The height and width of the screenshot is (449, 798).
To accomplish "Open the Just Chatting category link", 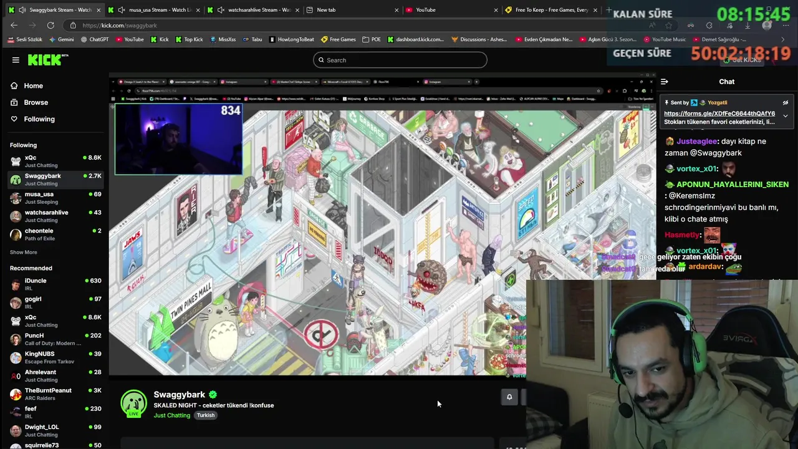I will point(171,415).
